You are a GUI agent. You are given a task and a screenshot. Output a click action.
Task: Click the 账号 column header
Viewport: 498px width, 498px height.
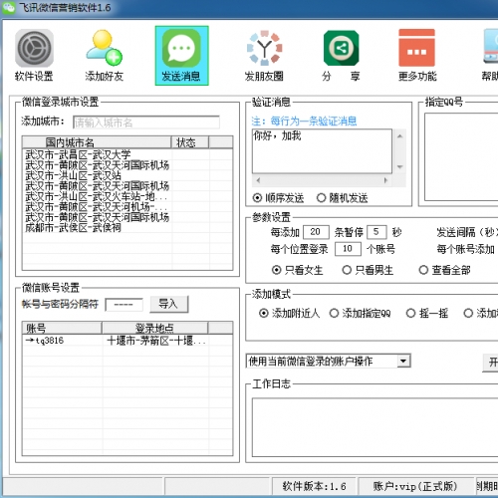tap(62, 328)
